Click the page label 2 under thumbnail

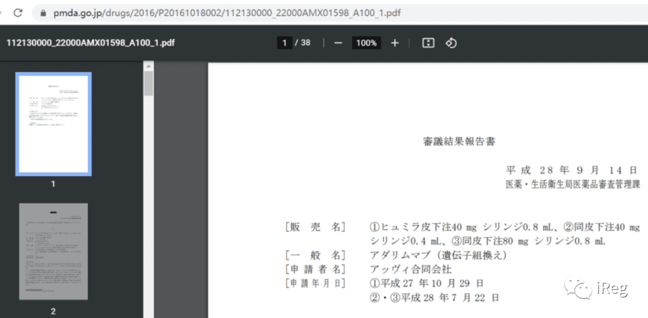click(x=53, y=311)
